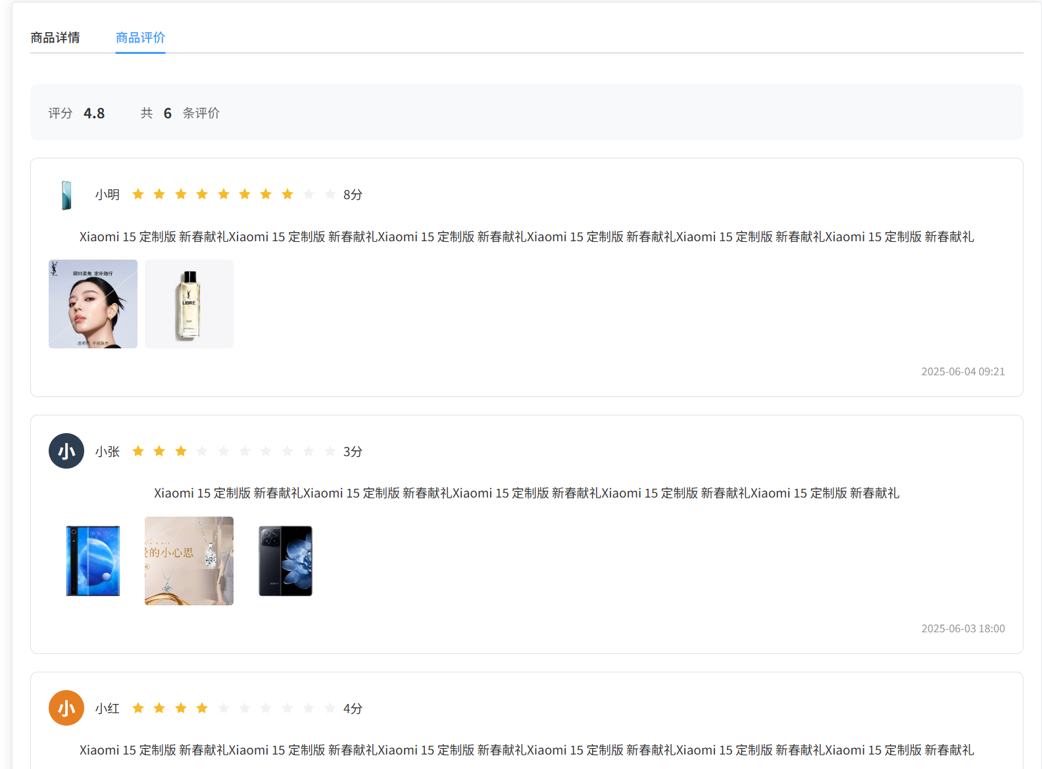The width and height of the screenshot is (1042, 769).
Task: Switch to the 商品详情 tab
Action: coord(55,37)
